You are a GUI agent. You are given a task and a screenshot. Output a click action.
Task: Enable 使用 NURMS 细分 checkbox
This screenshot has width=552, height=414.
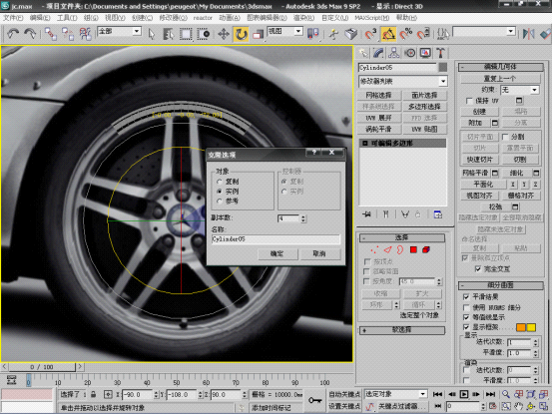[466, 307]
